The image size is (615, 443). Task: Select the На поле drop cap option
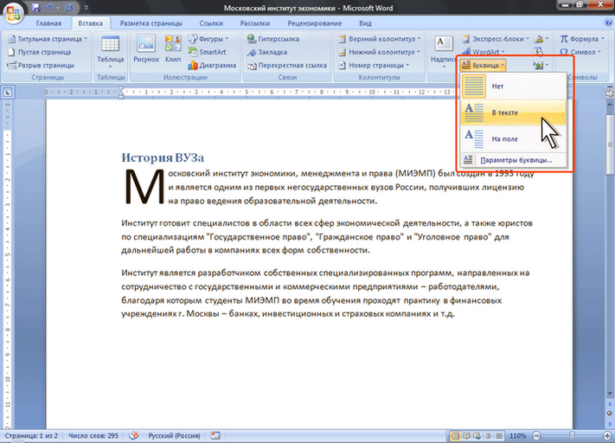[x=513, y=139]
